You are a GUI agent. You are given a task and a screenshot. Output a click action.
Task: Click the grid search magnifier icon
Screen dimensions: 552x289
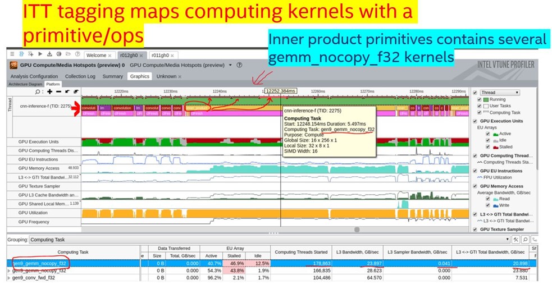pyautogui.click(x=525, y=240)
